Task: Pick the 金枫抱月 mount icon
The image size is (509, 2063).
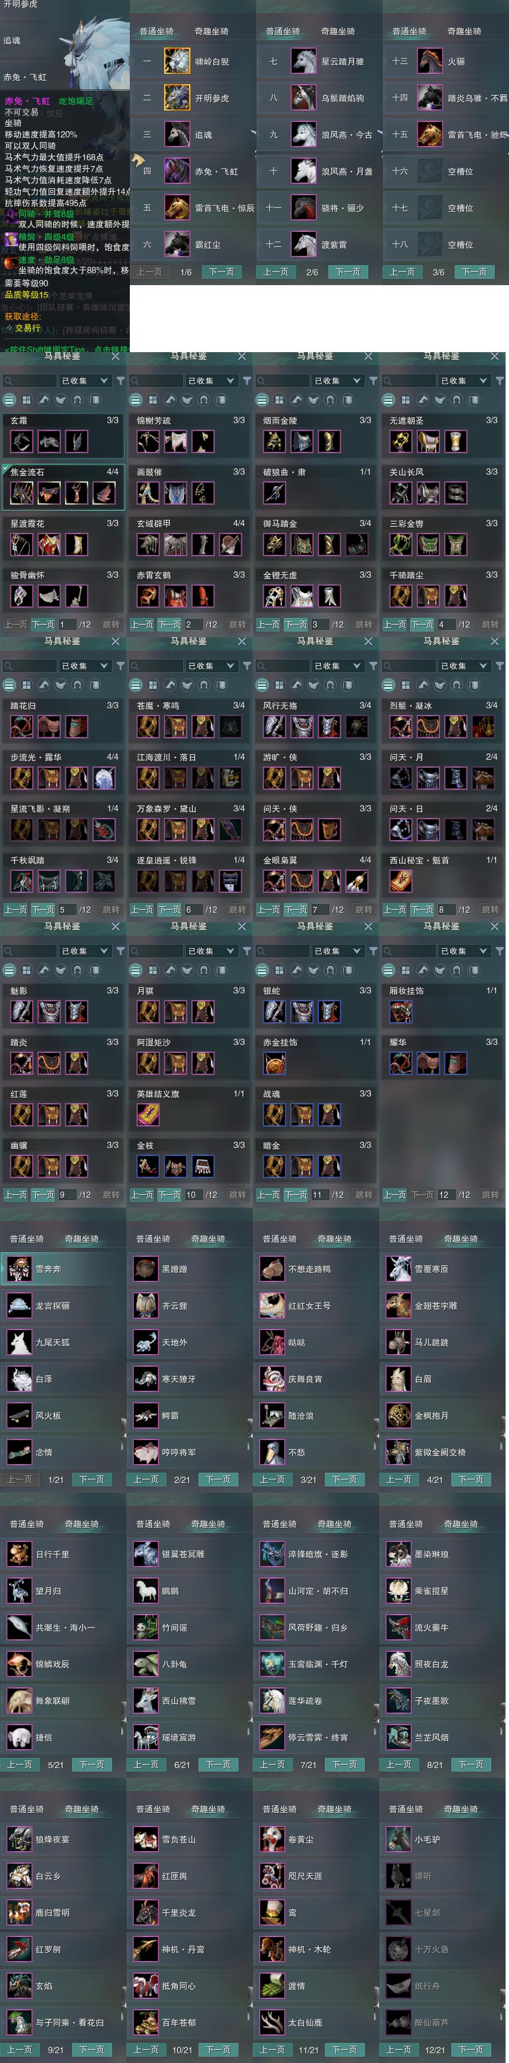Action: 399,1415
